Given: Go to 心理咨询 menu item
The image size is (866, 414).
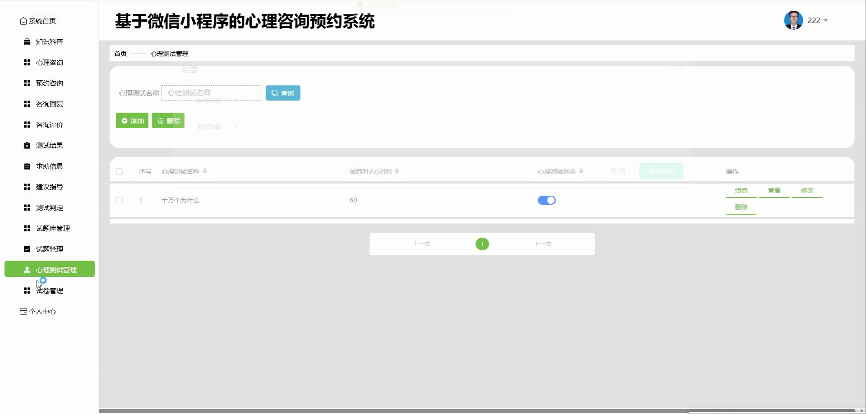Looking at the screenshot, I should click(50, 63).
